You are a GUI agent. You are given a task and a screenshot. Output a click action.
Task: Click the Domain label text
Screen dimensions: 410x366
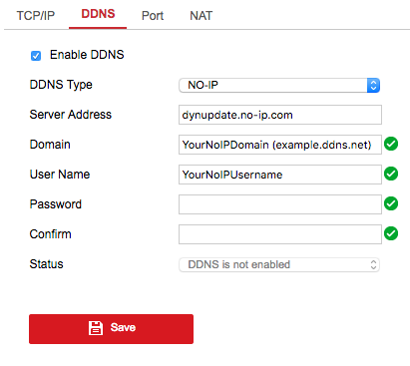click(50, 145)
